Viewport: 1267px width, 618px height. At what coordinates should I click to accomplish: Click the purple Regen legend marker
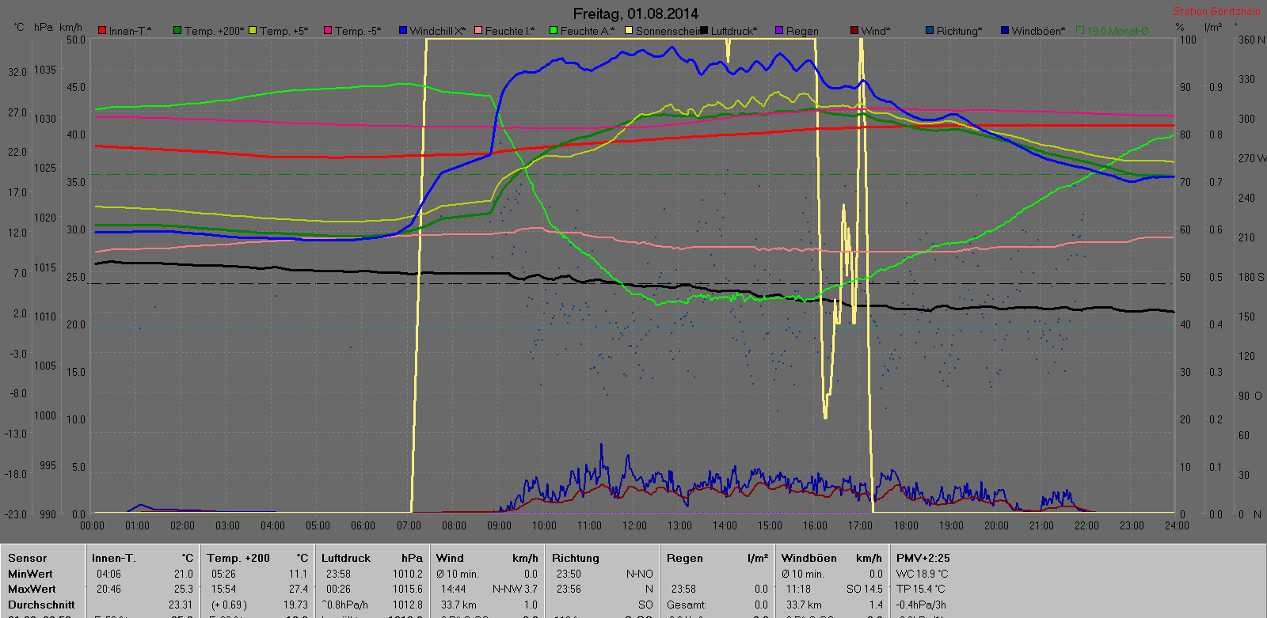point(779,31)
